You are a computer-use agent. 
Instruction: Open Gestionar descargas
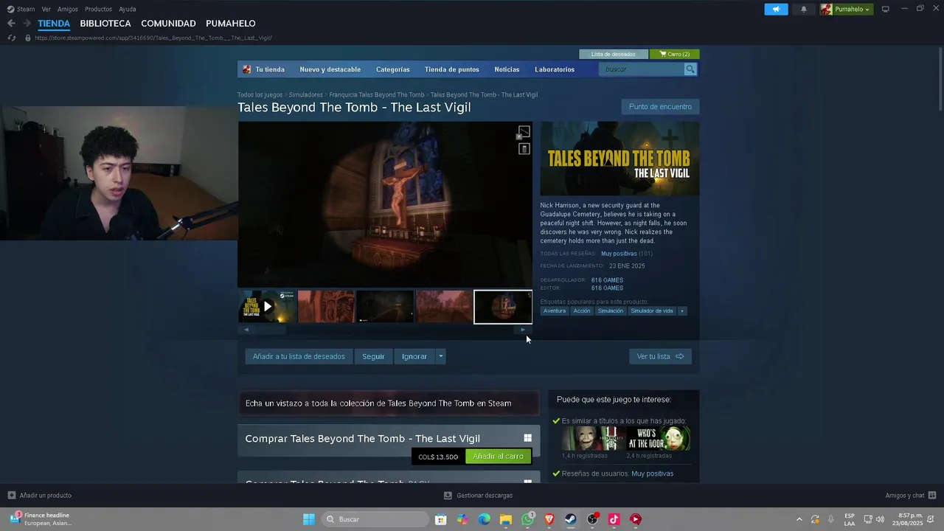(478, 496)
